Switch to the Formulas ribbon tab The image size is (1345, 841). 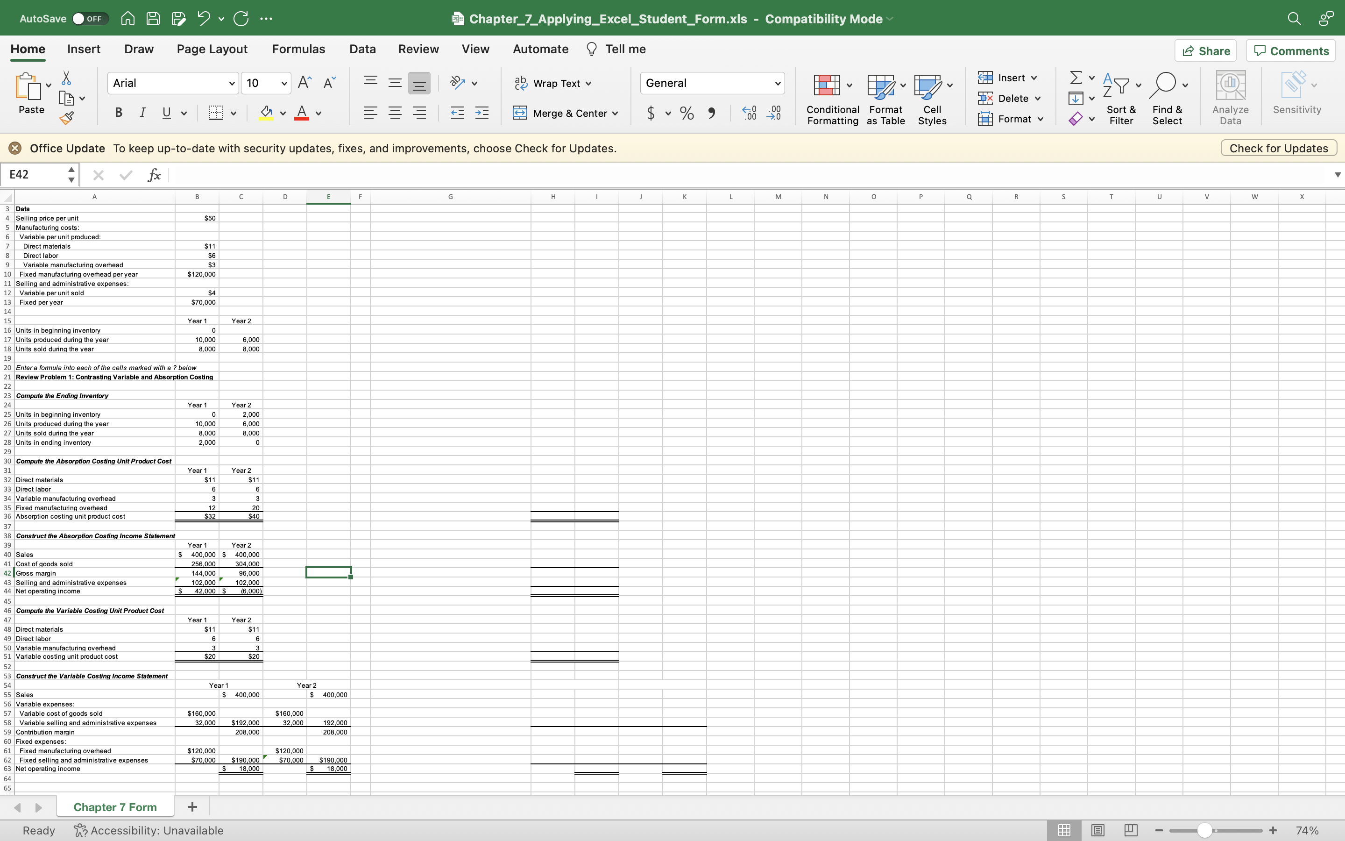coord(298,49)
